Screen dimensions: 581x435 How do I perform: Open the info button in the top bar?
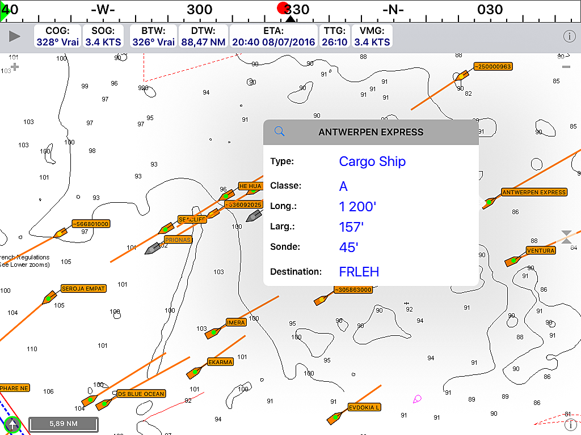pos(570,36)
